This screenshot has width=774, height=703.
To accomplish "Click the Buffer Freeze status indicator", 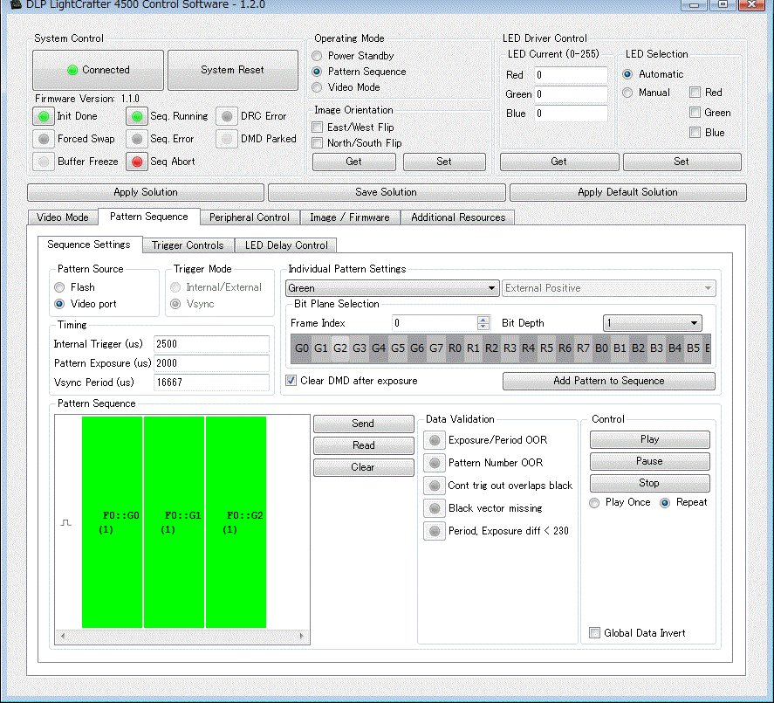I will tap(44, 162).
